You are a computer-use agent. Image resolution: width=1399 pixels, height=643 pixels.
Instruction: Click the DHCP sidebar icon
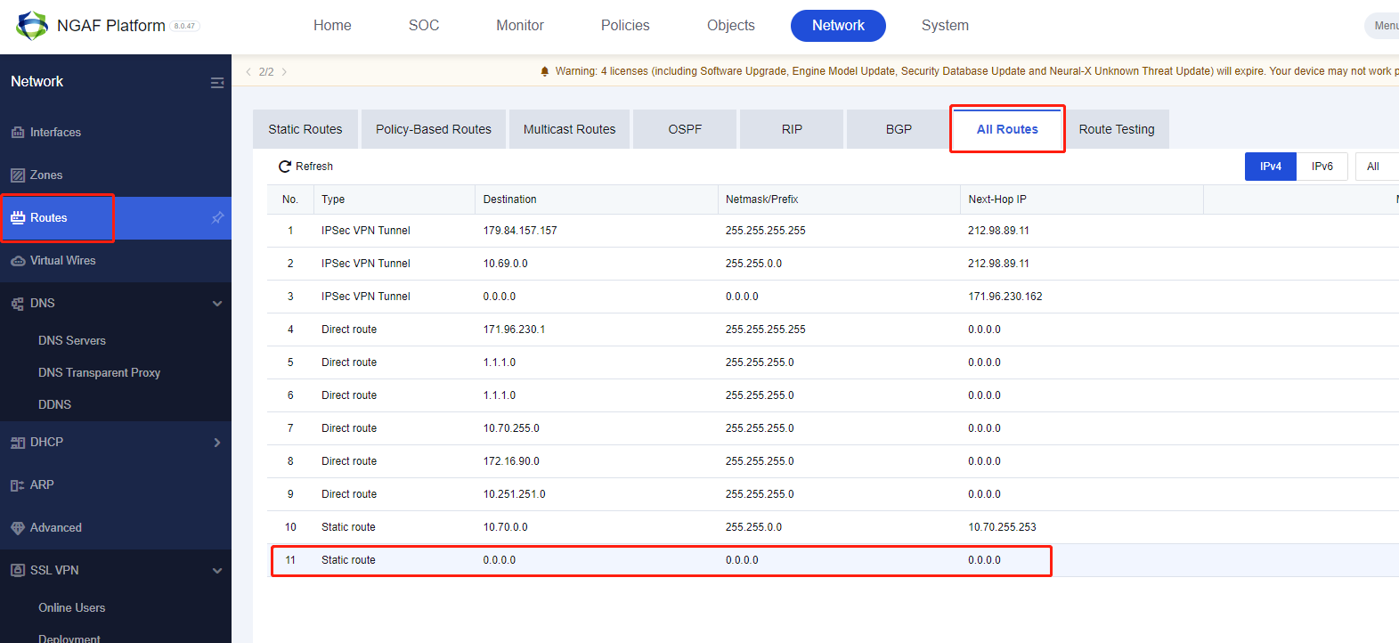(x=18, y=443)
